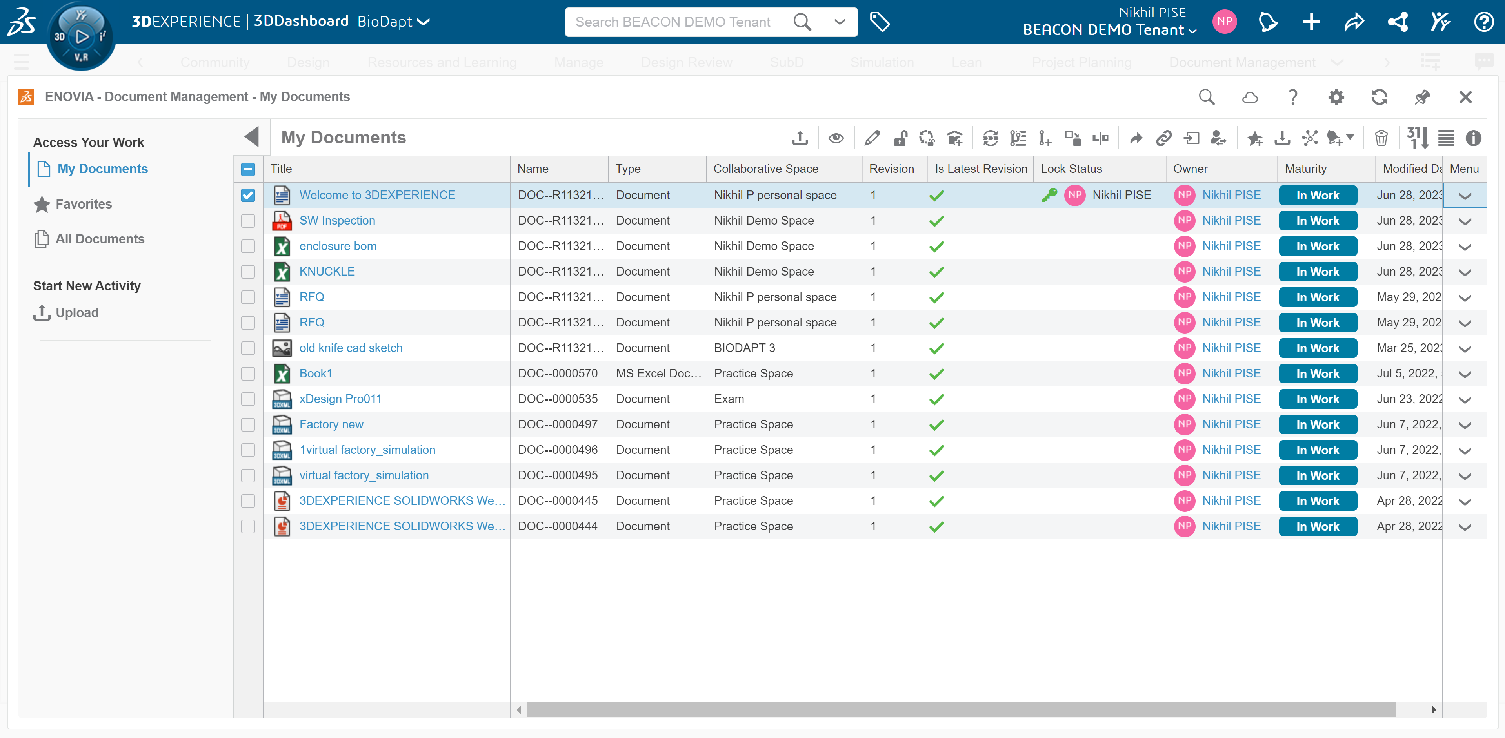Select Favorites in the sidebar
The image size is (1505, 738).
(73, 204)
